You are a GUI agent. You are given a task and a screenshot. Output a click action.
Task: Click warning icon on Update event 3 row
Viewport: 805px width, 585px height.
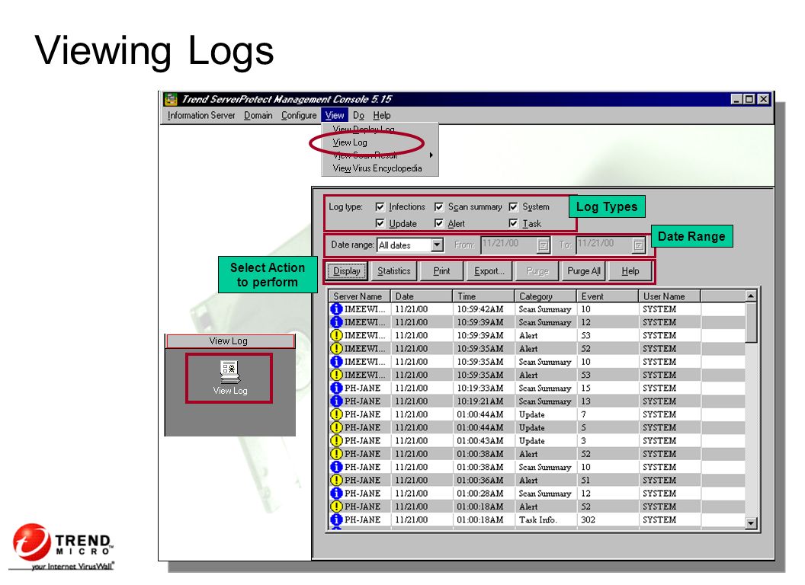(336, 441)
